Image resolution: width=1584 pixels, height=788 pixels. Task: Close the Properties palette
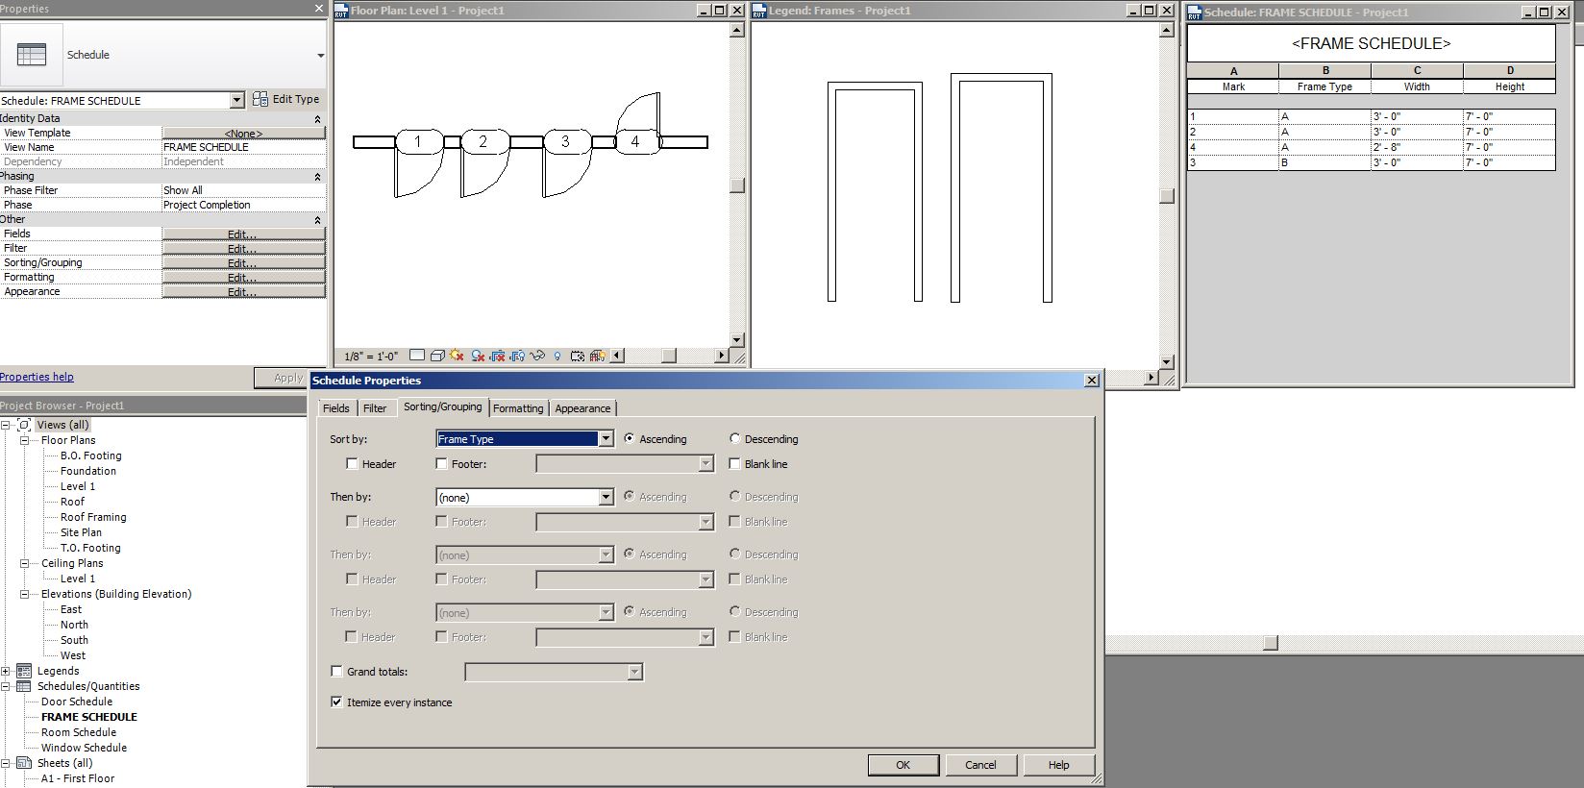coord(319,9)
